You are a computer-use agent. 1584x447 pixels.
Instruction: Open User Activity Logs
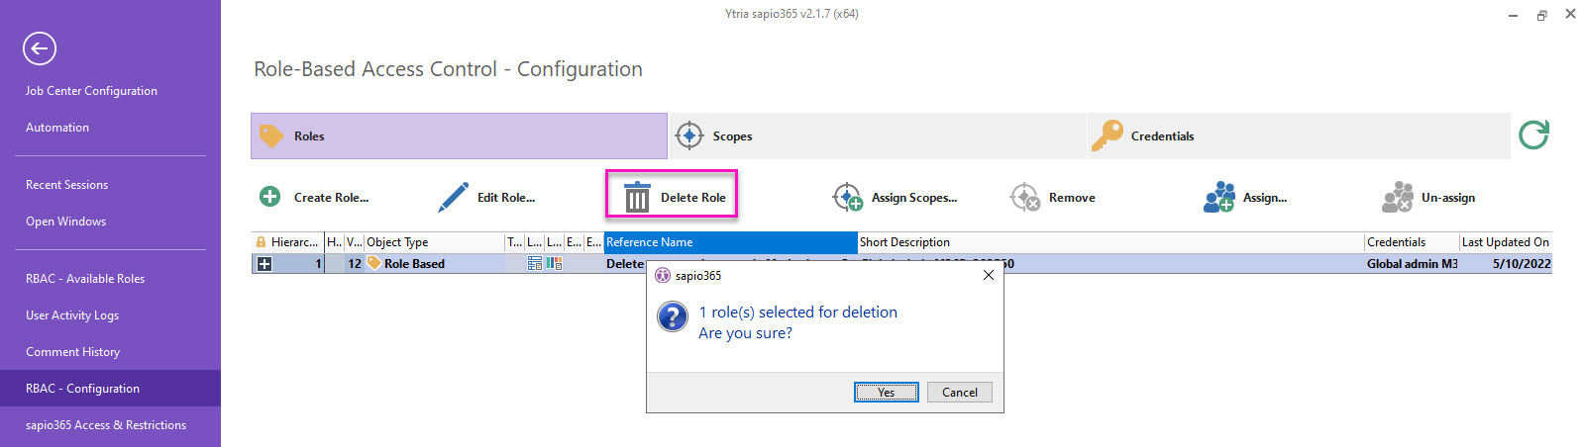(72, 315)
